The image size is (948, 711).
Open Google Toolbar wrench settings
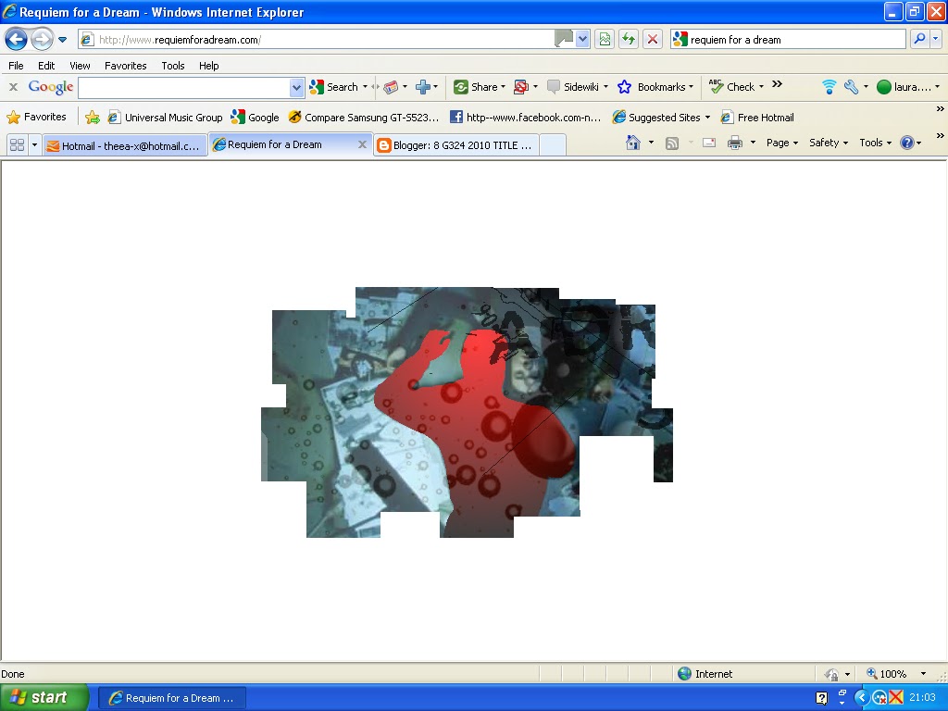[852, 87]
